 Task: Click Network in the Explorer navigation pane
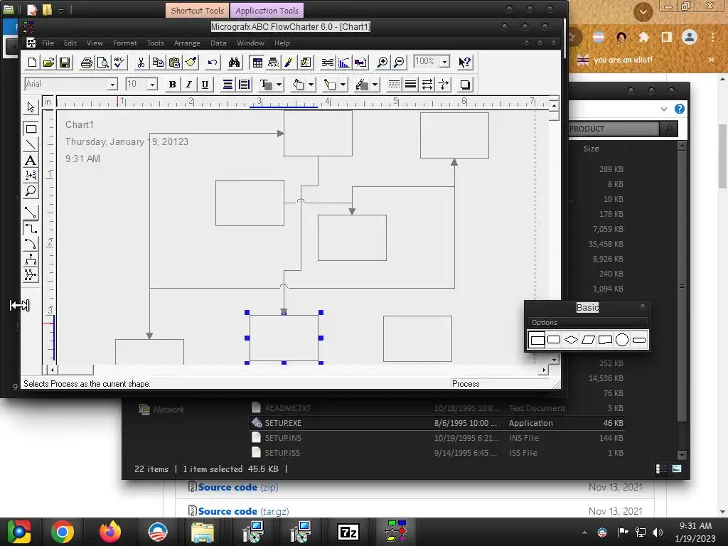168,409
